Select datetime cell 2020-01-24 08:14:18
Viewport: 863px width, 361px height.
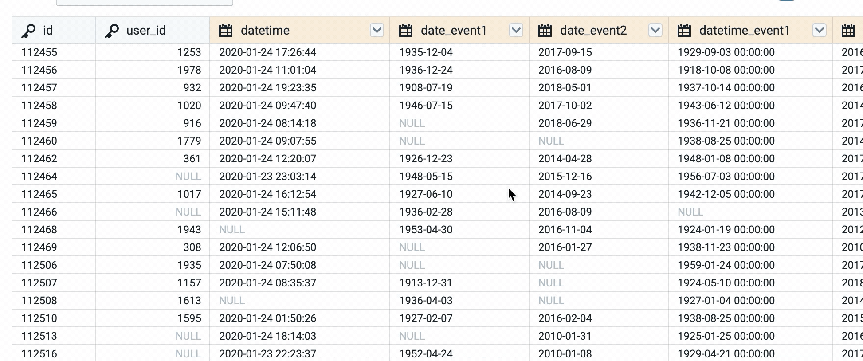point(300,123)
